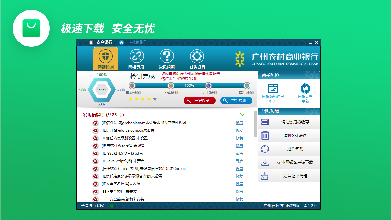The image size is (391, 220).
Task: Select the 常见问题 tab label
Action: [167, 67]
